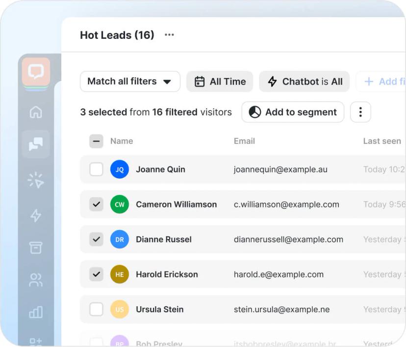406x347 pixels.
Task: Open the Match all filters dropdown
Action: click(x=130, y=81)
